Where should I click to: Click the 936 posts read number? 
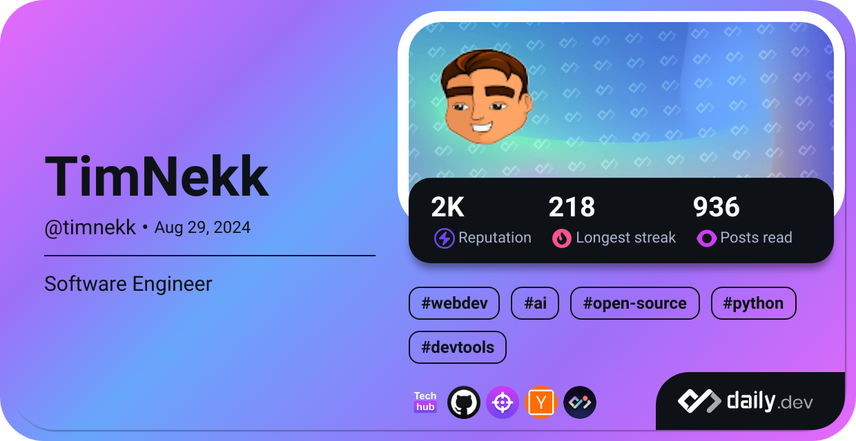(x=717, y=207)
